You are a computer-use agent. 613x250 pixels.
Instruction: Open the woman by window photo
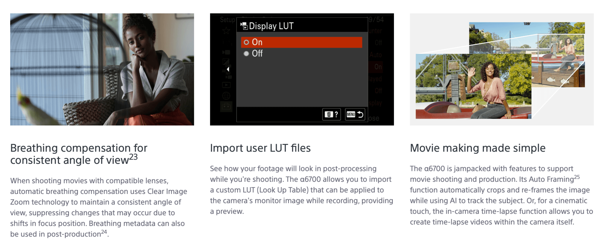102,69
